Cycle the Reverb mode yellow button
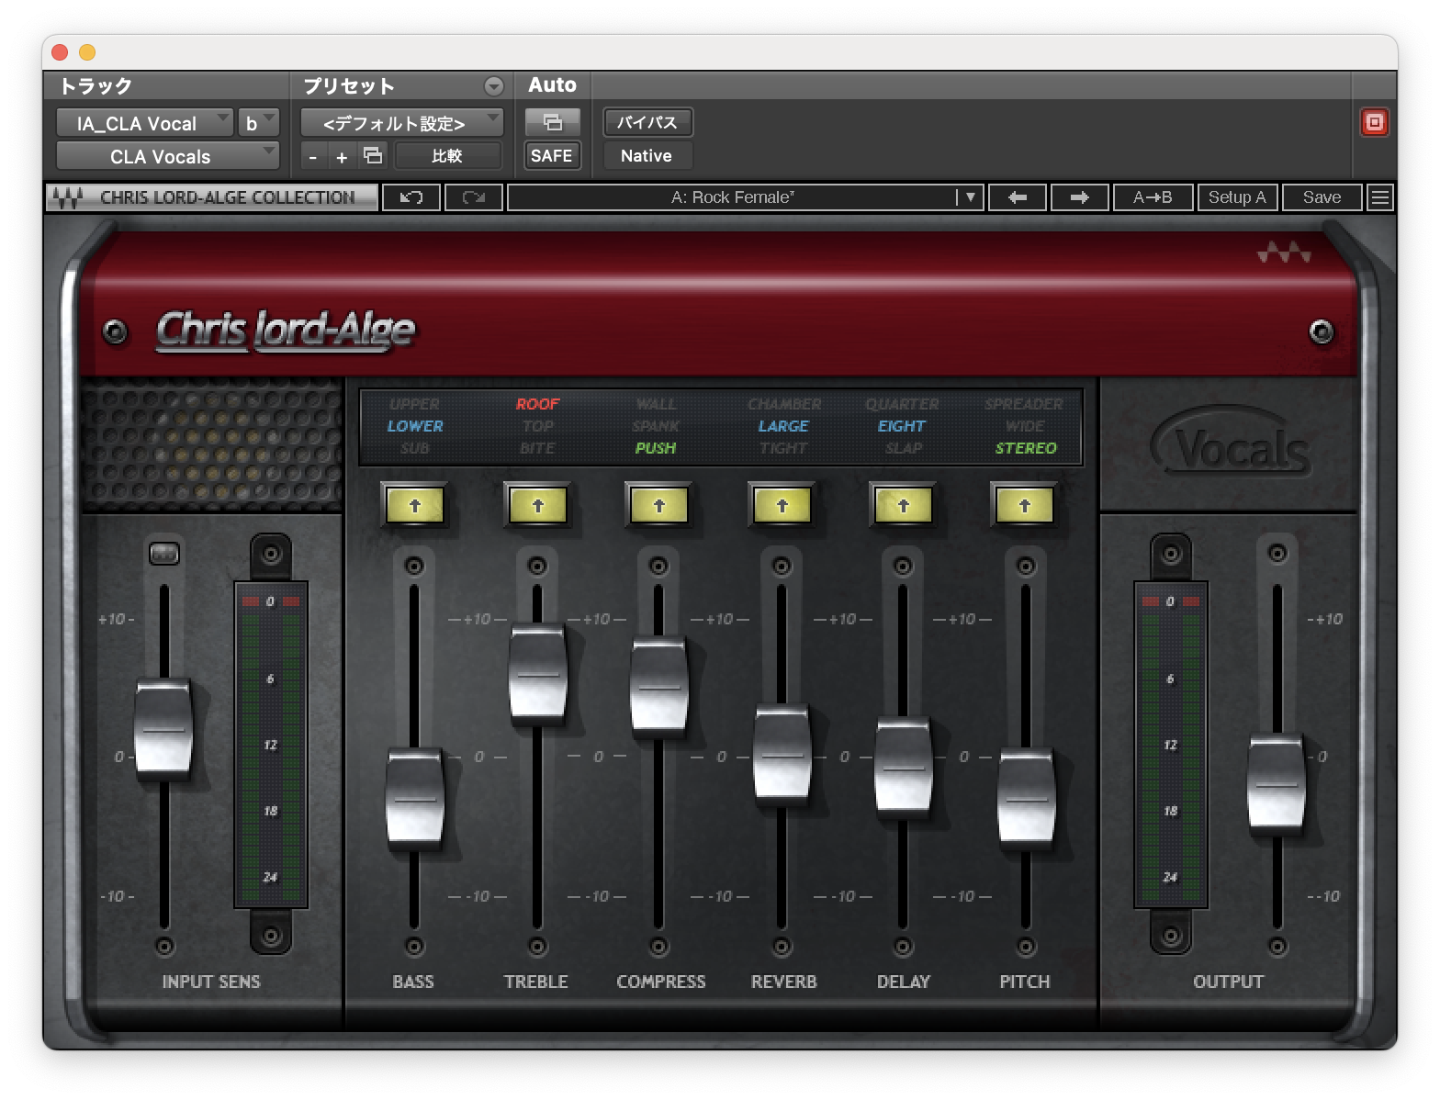 coord(782,505)
